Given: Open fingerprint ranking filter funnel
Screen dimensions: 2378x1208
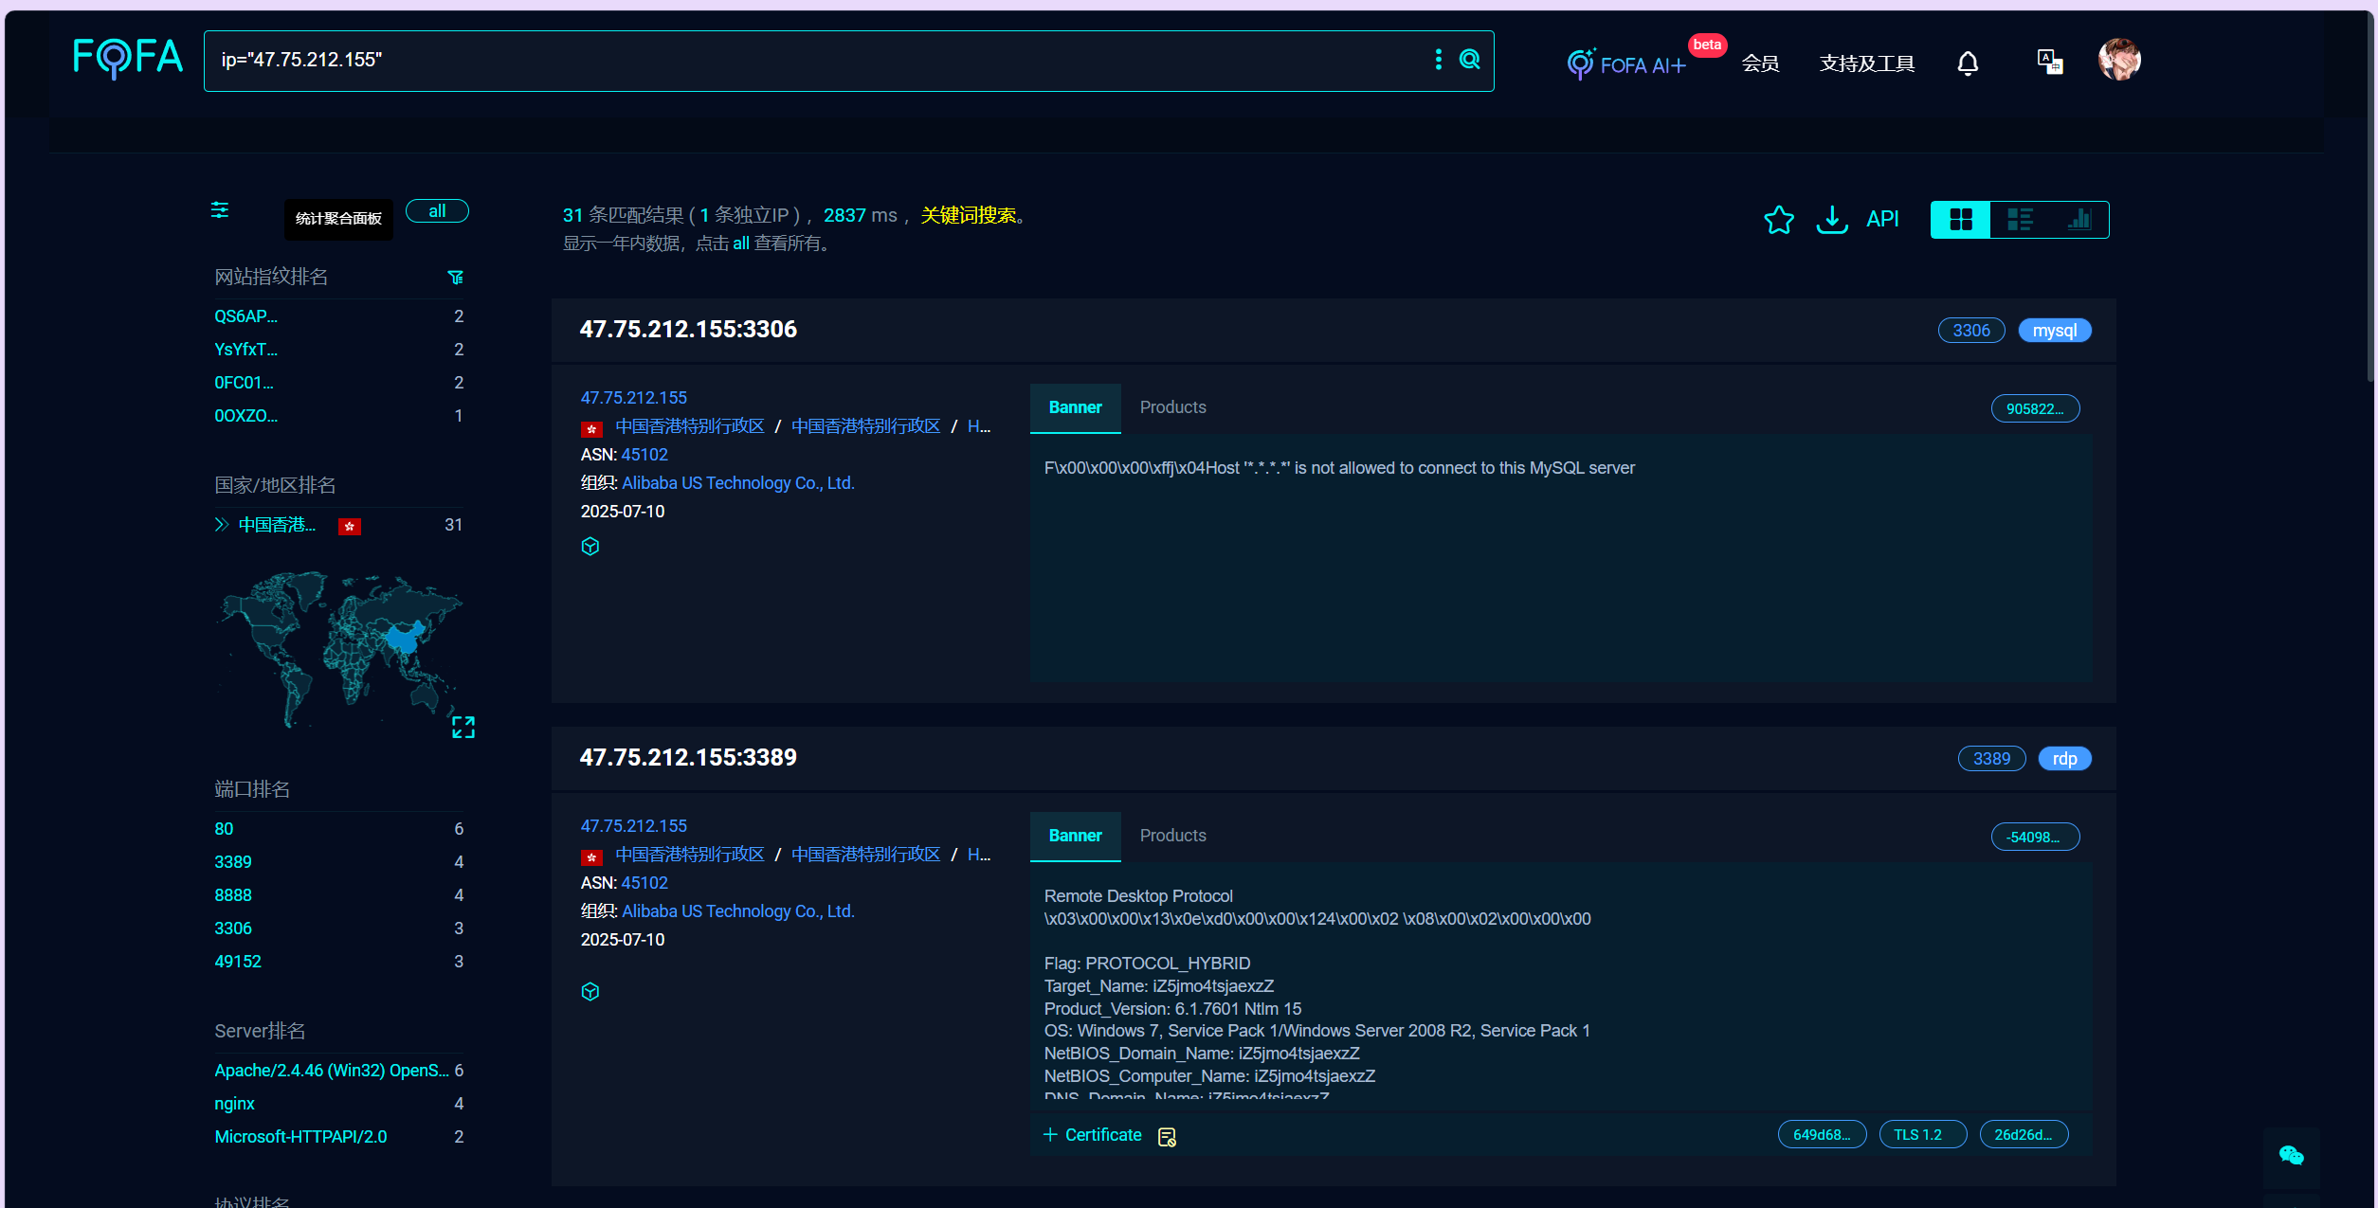Looking at the screenshot, I should pos(455,278).
